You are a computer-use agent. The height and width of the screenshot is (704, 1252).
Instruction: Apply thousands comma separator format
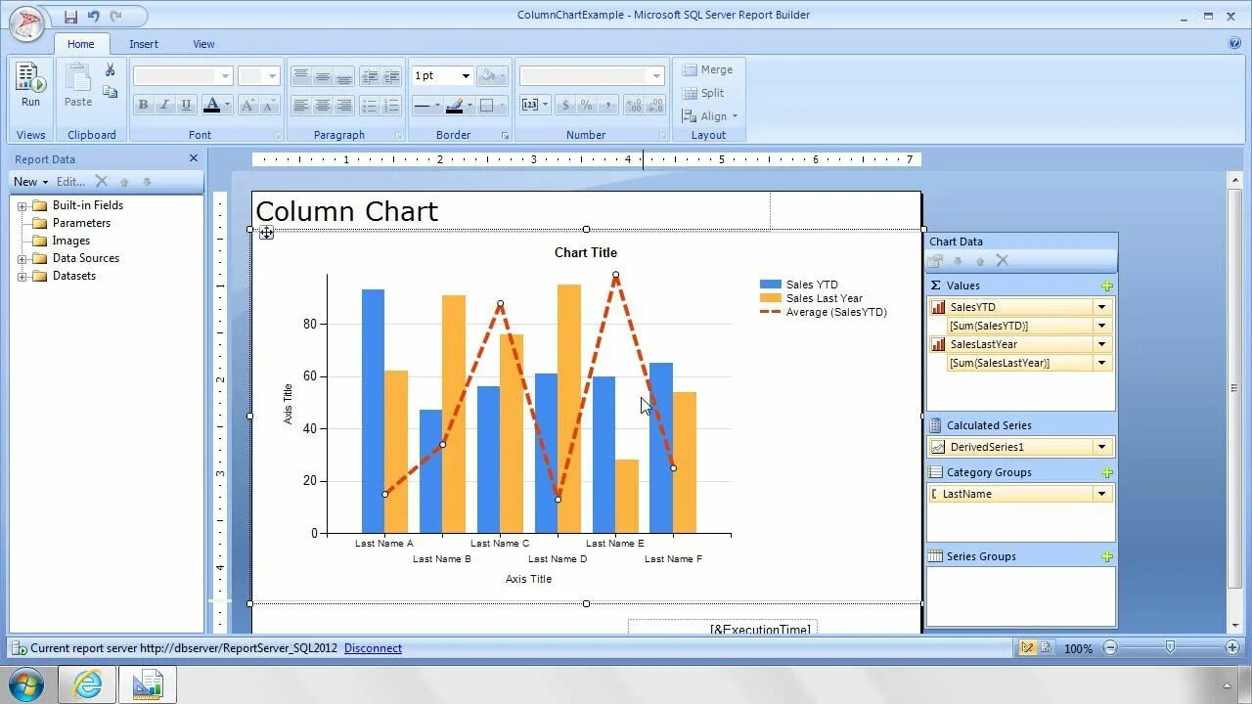click(x=607, y=106)
